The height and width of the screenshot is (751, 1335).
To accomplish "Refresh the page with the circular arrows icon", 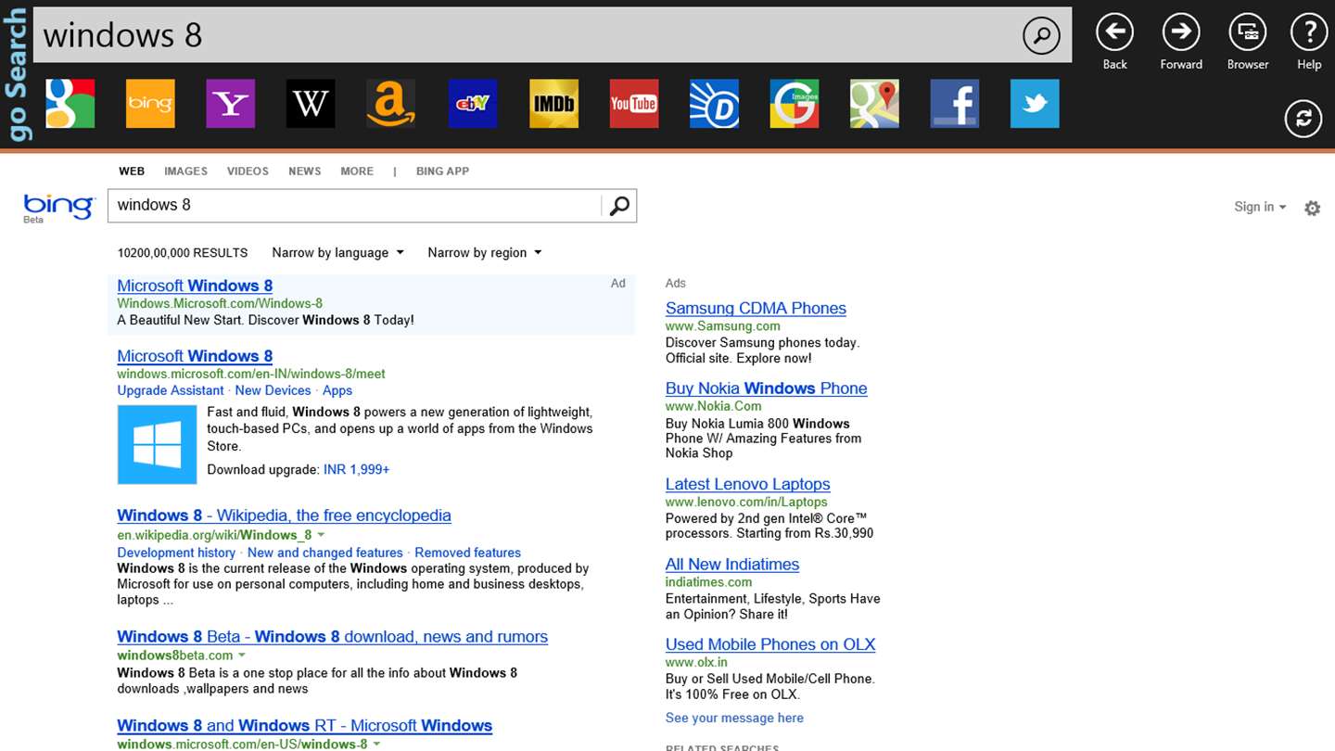I will pyautogui.click(x=1303, y=118).
